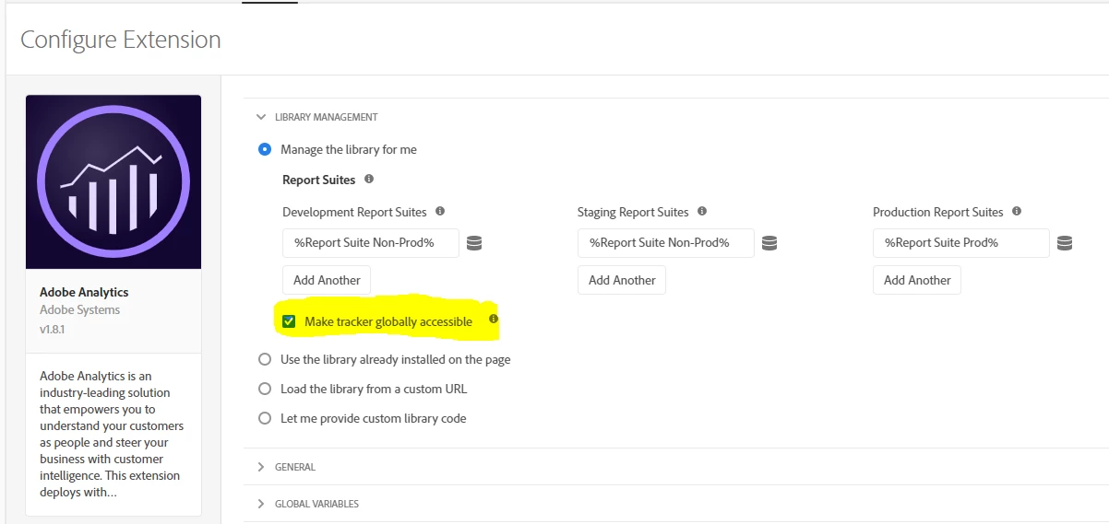Click the Adobe Analytics extension name
Viewport: 1109px width, 524px height.
[x=84, y=292]
